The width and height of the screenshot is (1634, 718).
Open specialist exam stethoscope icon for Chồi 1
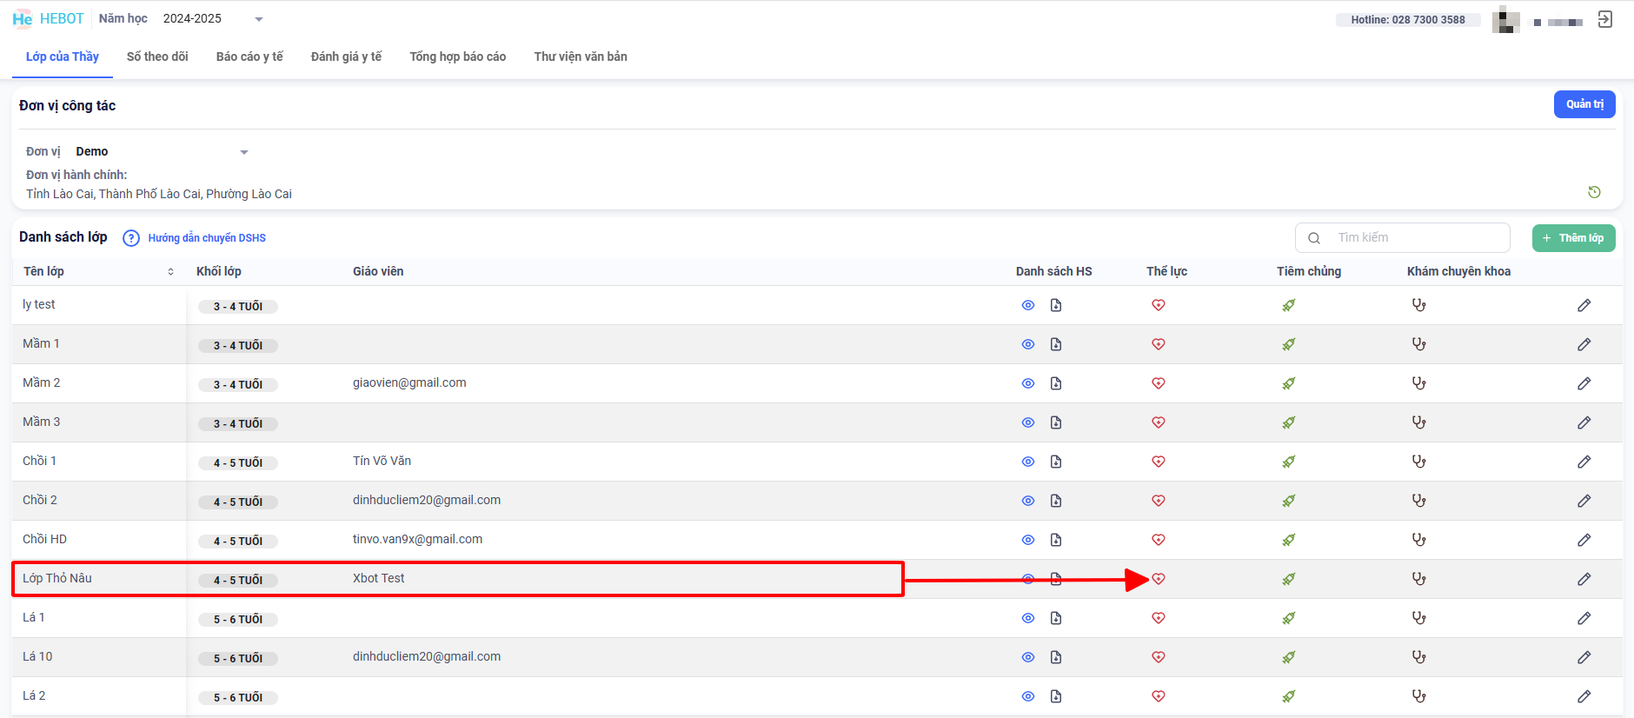coord(1419,462)
